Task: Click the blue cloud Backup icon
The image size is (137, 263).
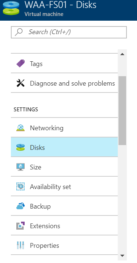Action: pos(20,206)
